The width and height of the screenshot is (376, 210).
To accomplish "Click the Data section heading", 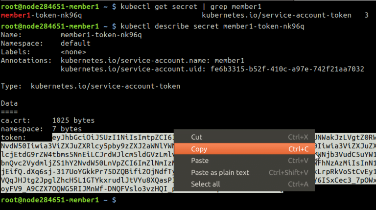I will [9, 103].
